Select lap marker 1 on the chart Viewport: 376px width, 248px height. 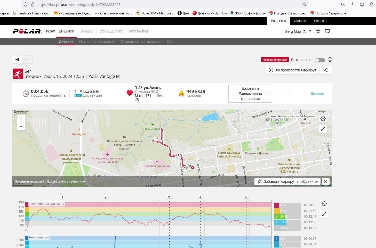click(62, 197)
